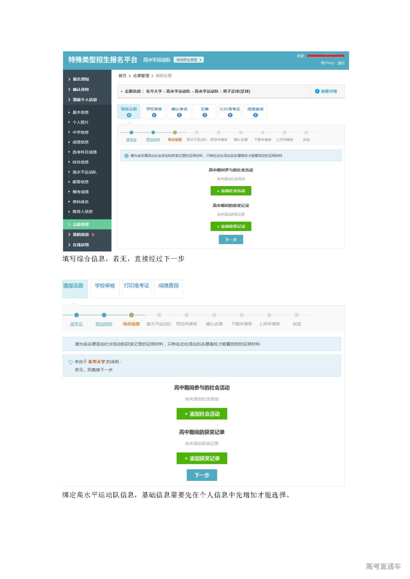Expand the 报名须知 sidebar section

coord(80,79)
